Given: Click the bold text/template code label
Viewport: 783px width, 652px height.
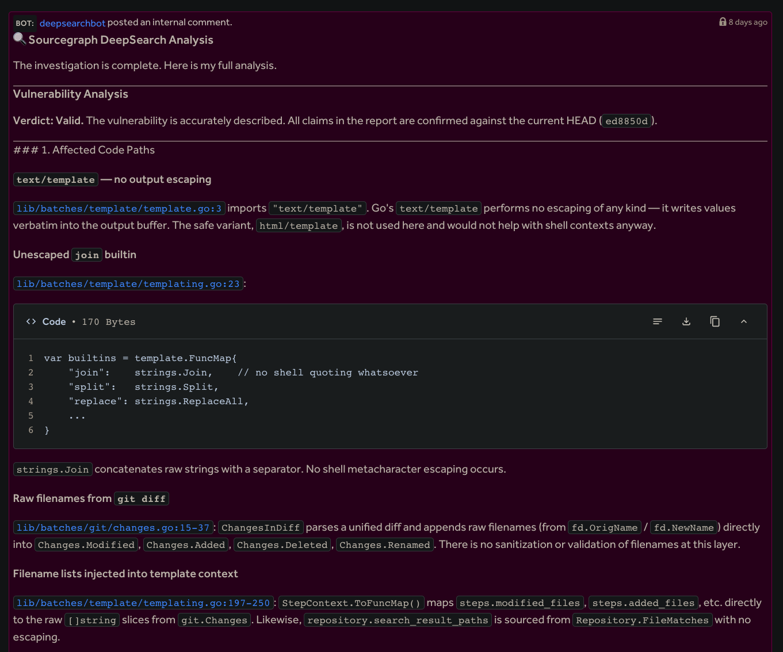Looking at the screenshot, I should [x=56, y=179].
